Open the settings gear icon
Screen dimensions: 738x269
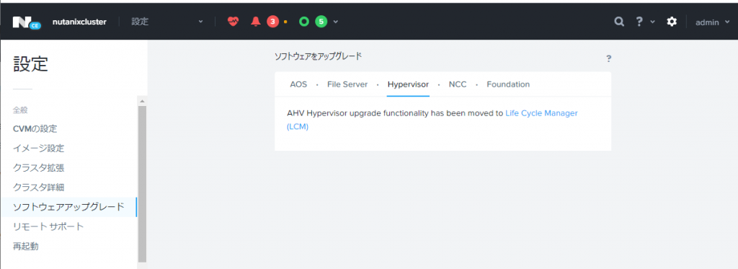(672, 22)
